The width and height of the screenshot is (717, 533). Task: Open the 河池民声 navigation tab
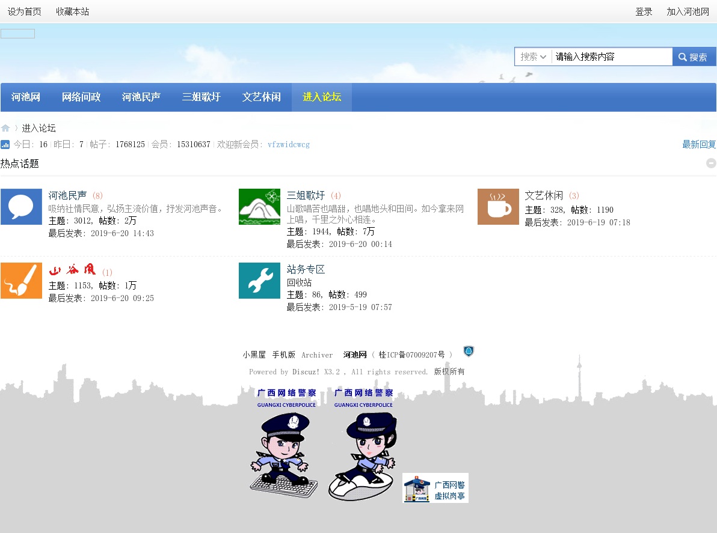coord(141,97)
